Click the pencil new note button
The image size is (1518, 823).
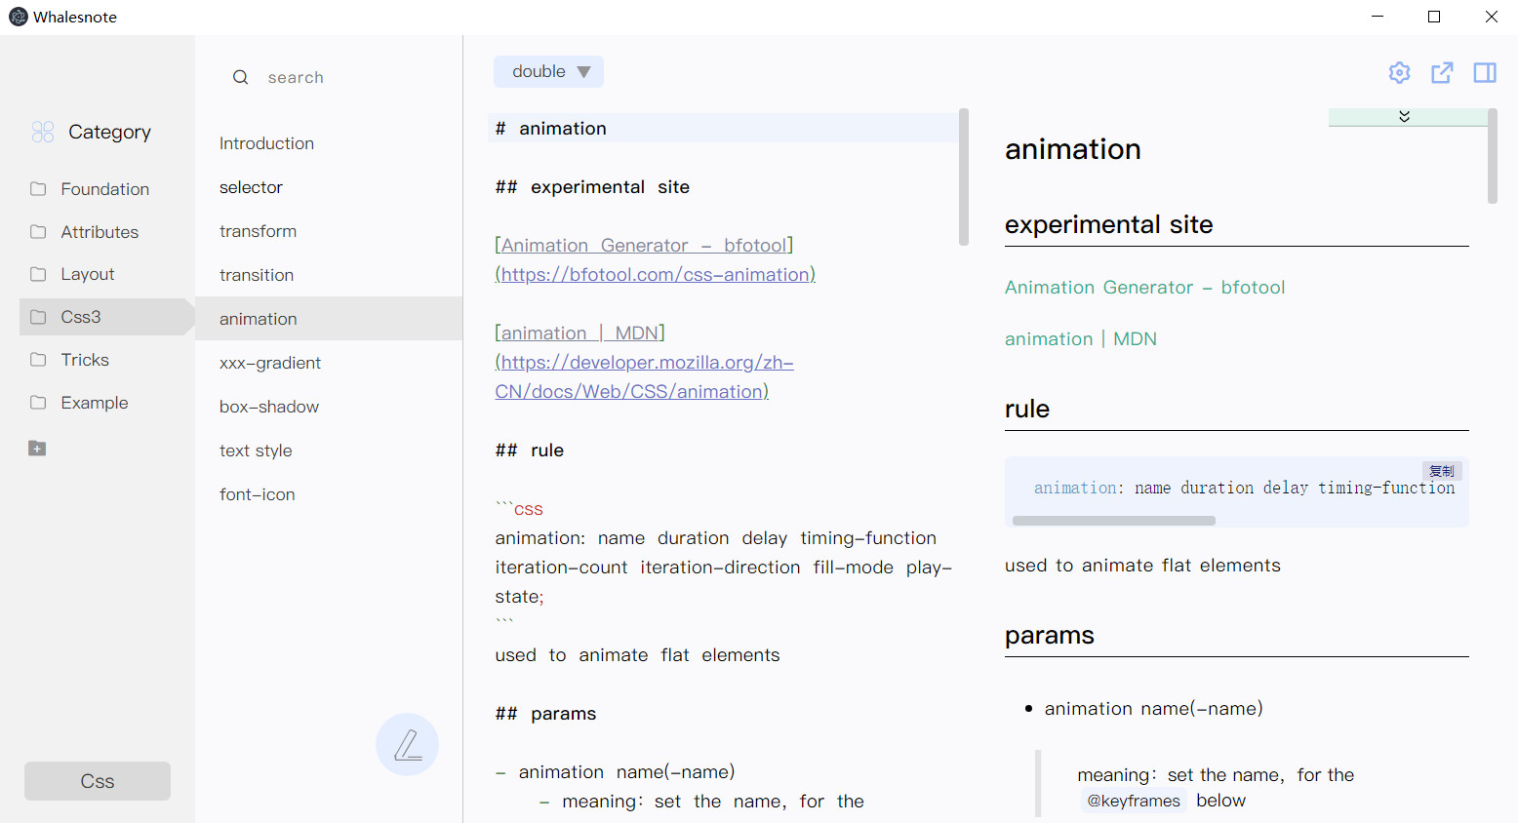[x=407, y=744]
